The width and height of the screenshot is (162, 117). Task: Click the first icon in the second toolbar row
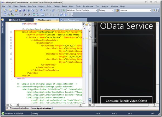(5, 15)
